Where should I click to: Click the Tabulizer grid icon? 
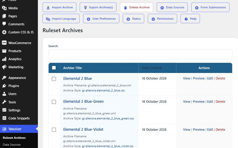pyautogui.click(x=4, y=129)
